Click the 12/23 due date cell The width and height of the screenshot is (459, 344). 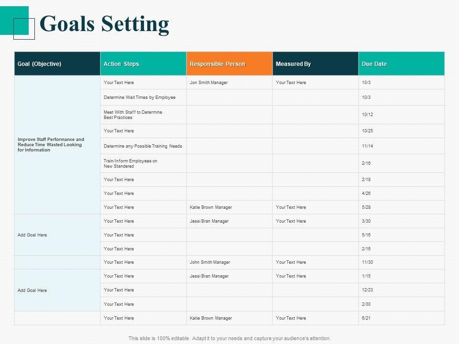coord(368,290)
